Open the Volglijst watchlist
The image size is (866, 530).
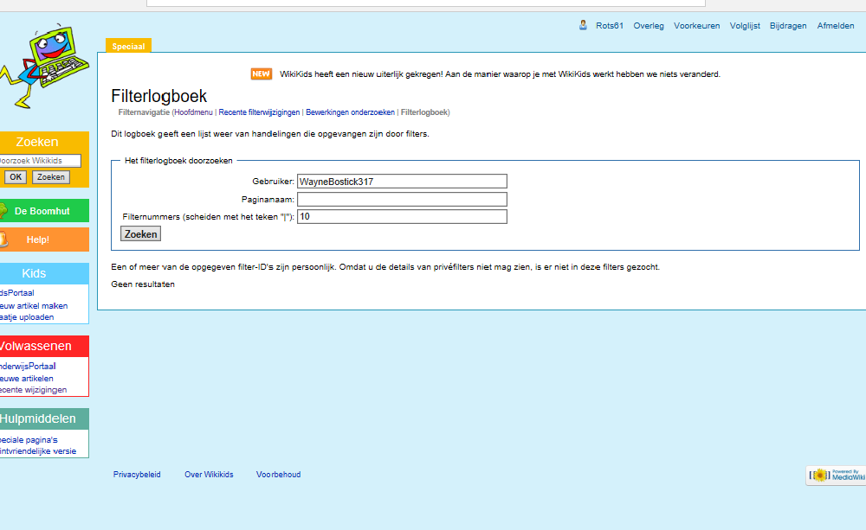[x=745, y=26]
